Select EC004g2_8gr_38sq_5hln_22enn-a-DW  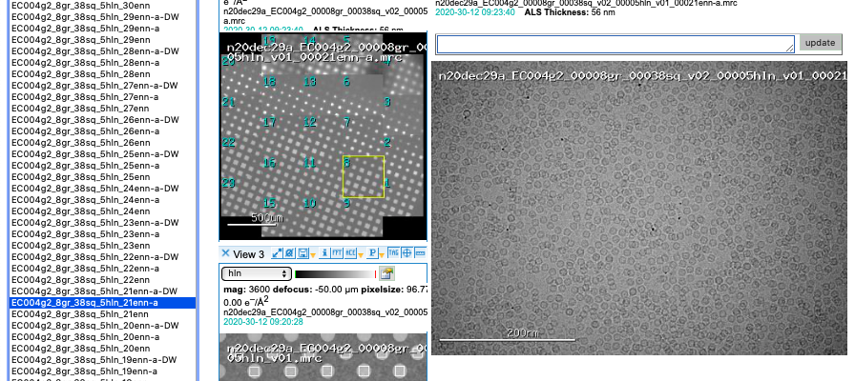102,257
